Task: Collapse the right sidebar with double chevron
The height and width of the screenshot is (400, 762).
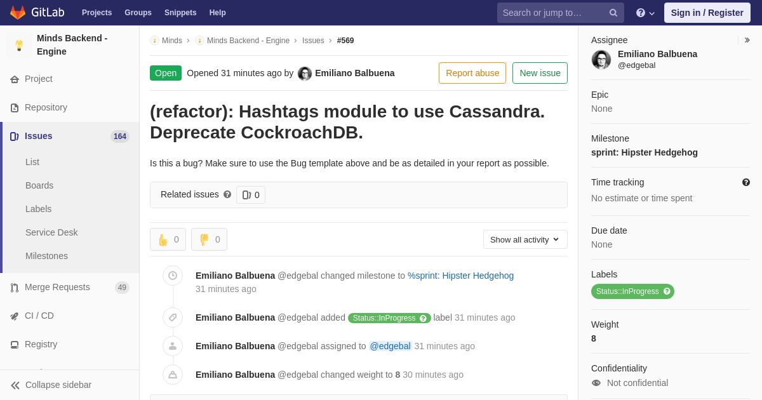Action: coord(747,40)
